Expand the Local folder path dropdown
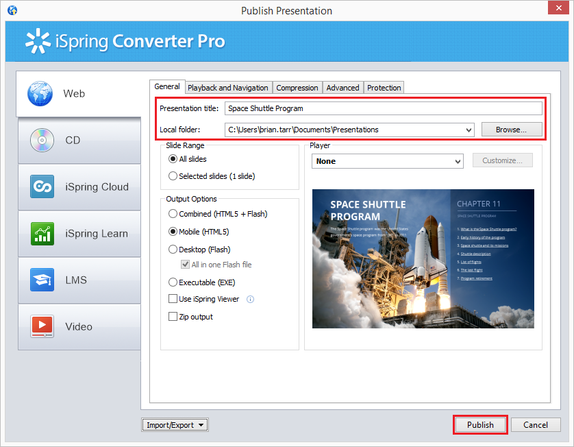 click(469, 130)
